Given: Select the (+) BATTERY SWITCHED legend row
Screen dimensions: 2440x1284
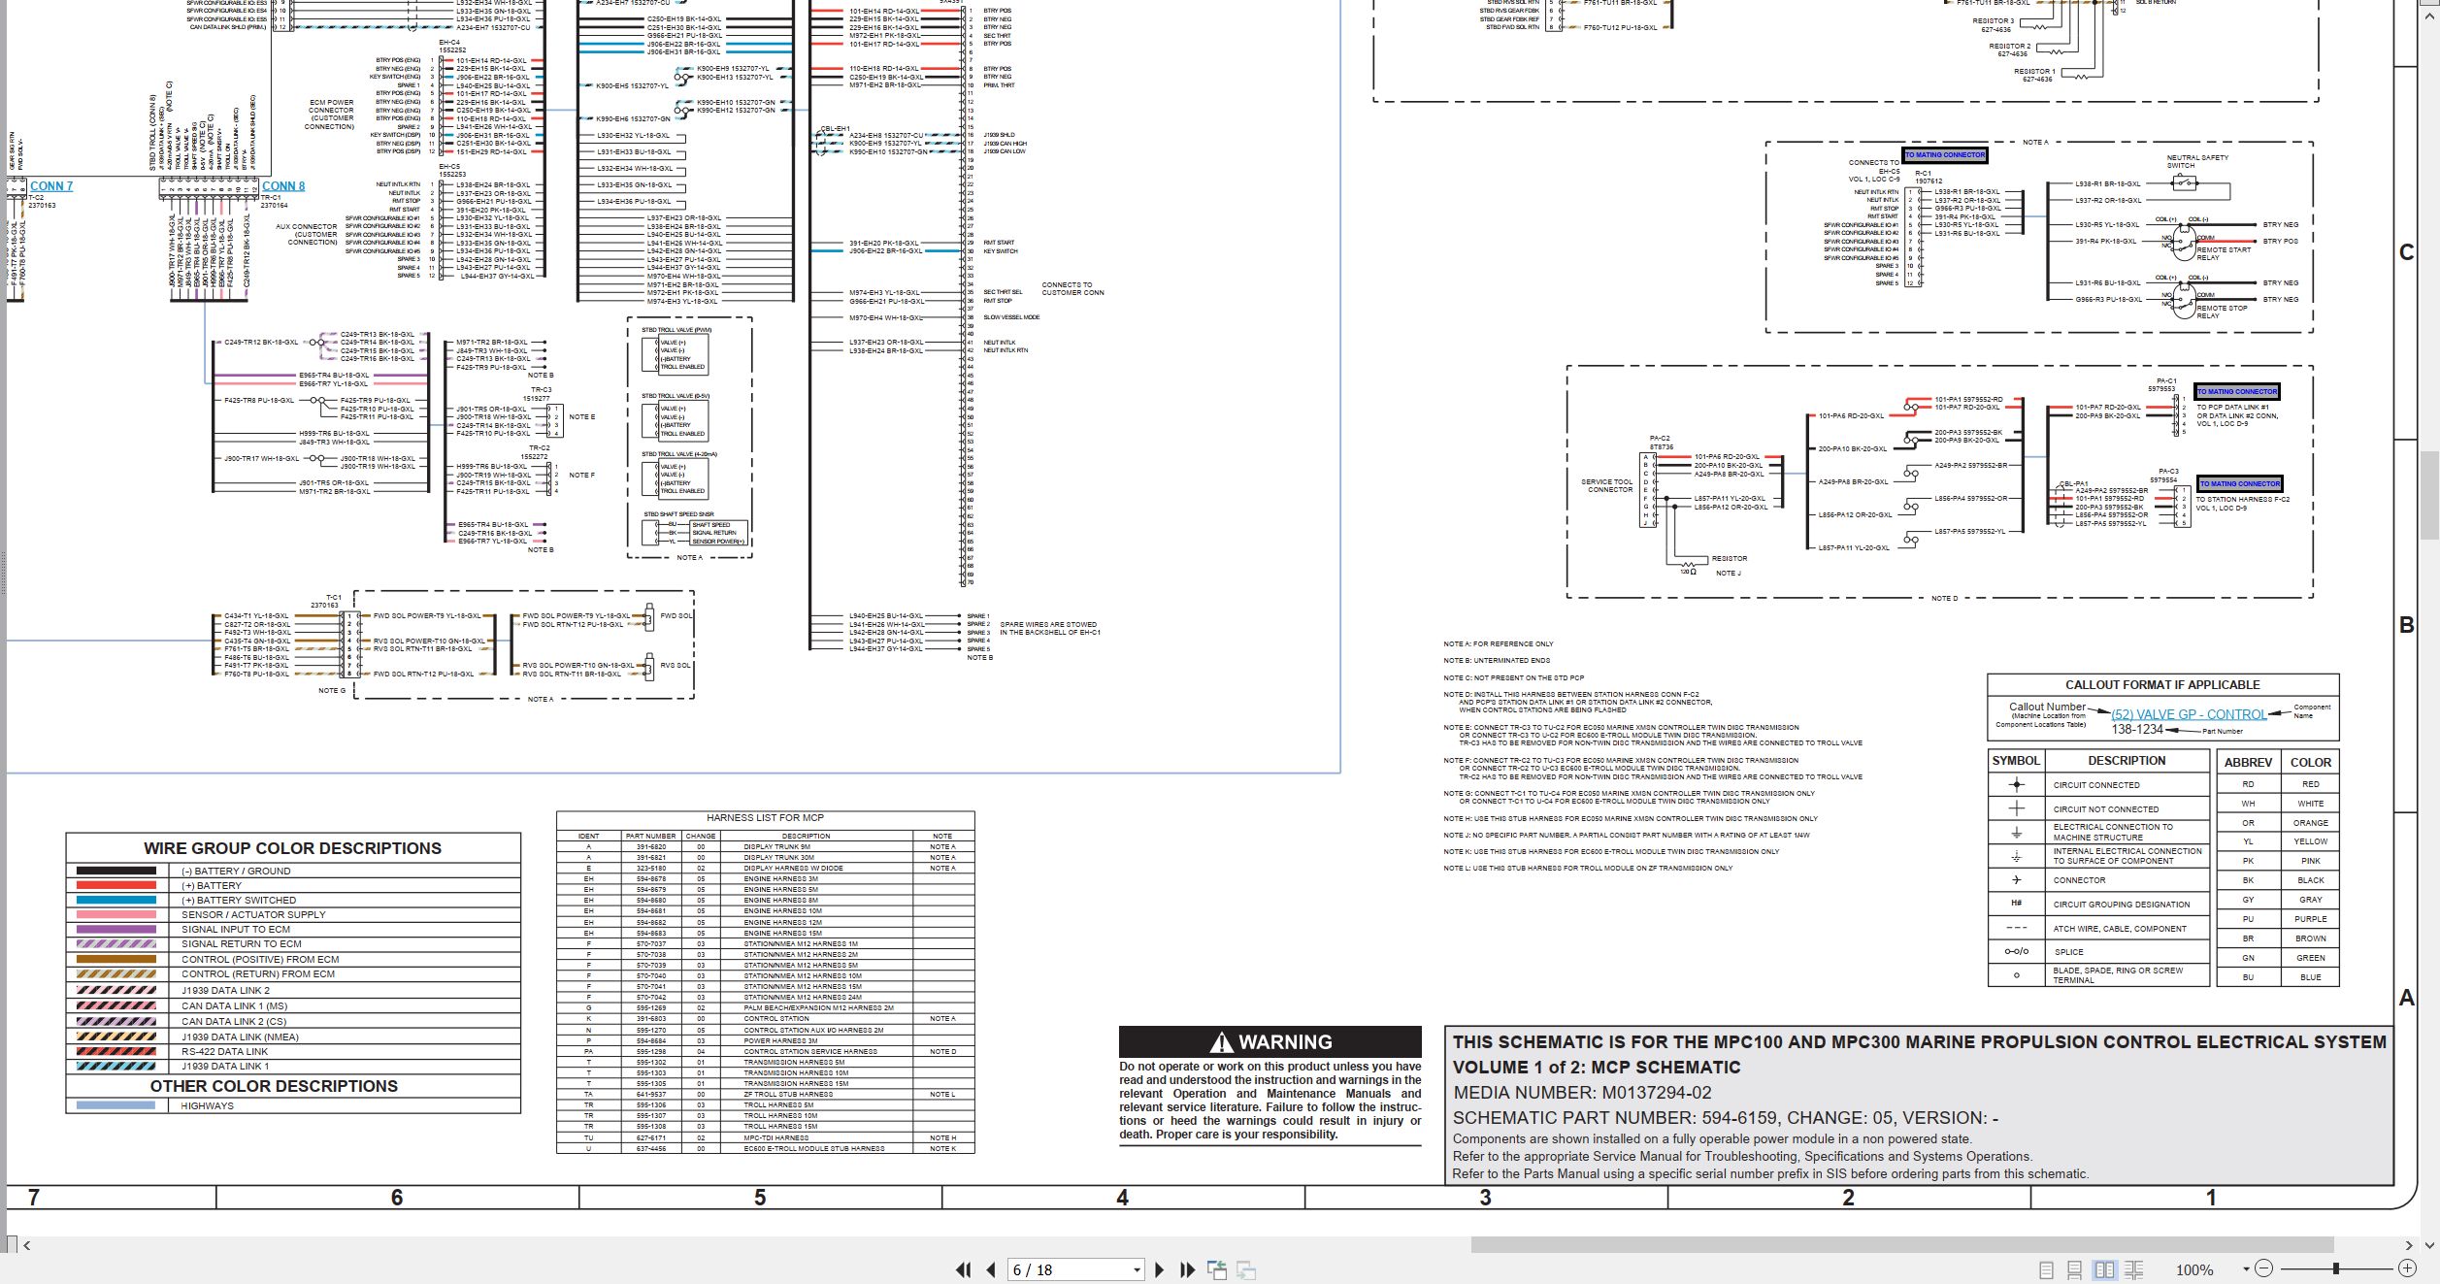Looking at the screenshot, I should tap(293, 900).
